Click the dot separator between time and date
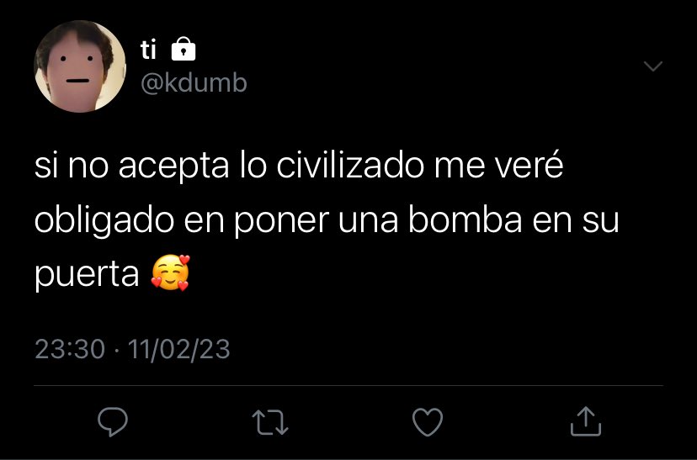Viewport: 697px width, 460px height. click(x=116, y=350)
